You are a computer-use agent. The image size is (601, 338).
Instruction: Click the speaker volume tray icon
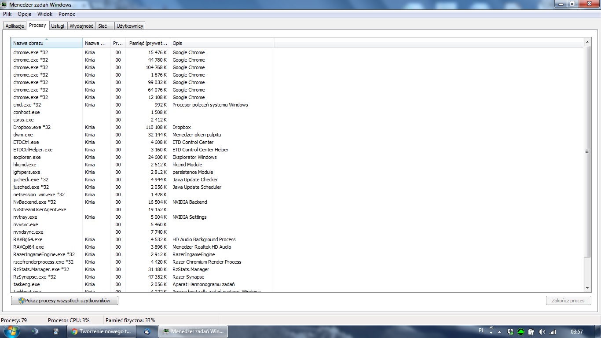click(542, 332)
